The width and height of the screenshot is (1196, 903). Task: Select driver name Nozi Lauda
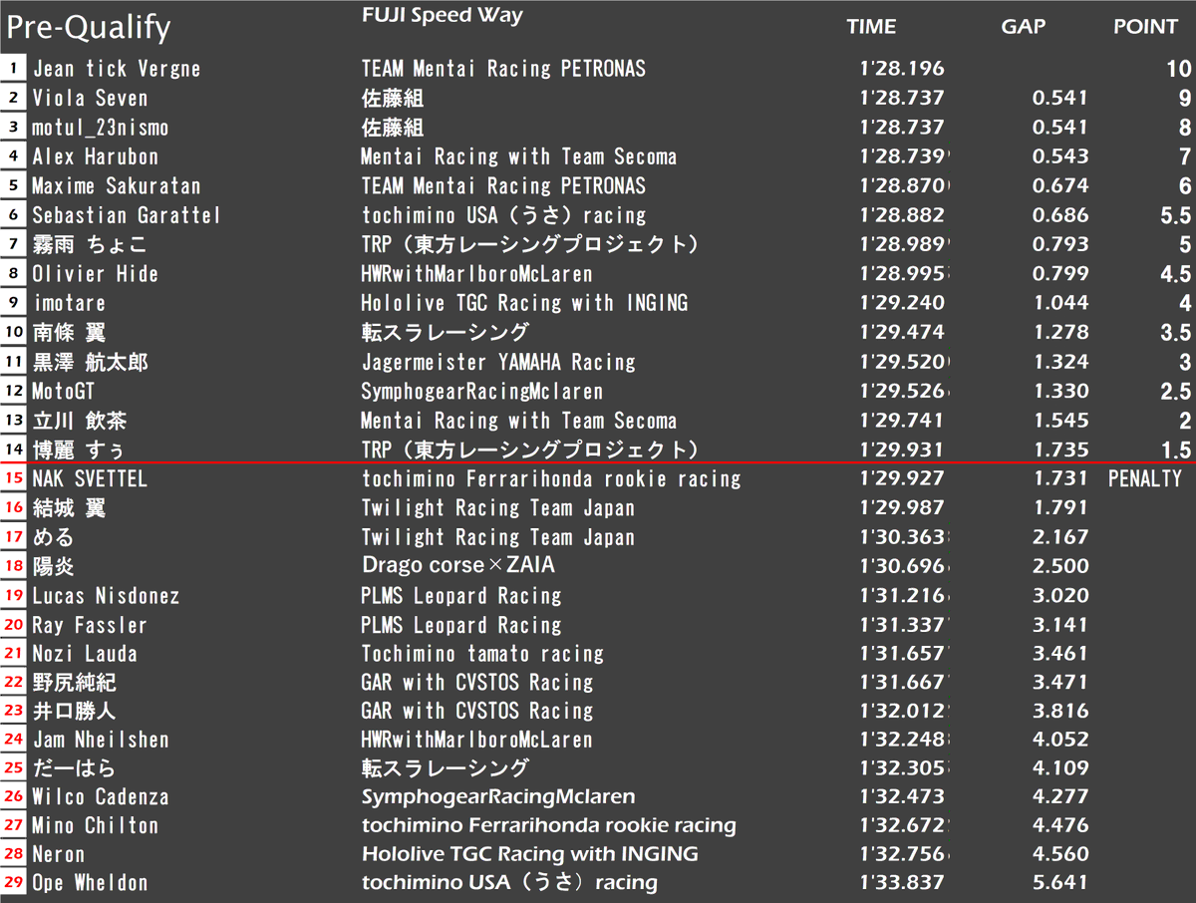point(85,654)
